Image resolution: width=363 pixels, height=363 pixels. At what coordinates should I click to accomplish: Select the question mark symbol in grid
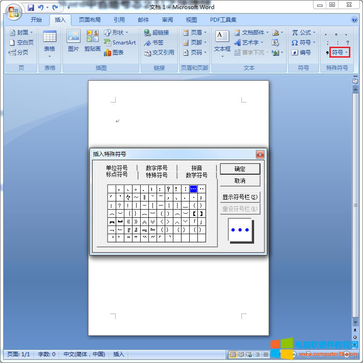tap(168, 189)
